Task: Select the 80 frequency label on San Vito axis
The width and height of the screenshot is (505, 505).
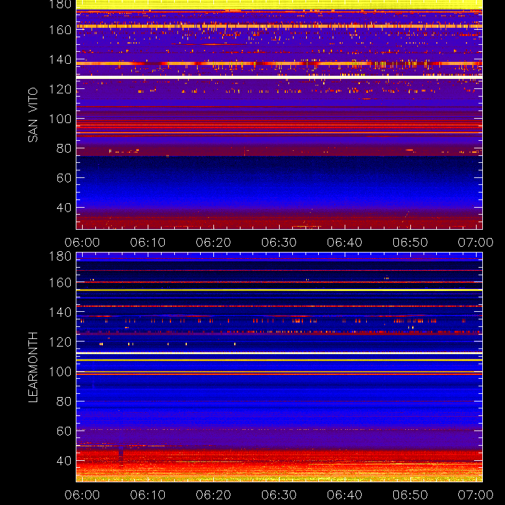Action: click(x=64, y=148)
